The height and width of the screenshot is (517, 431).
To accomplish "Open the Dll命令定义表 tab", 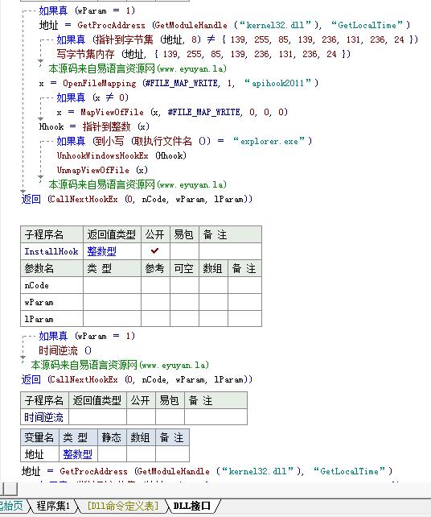I will tap(122, 506).
